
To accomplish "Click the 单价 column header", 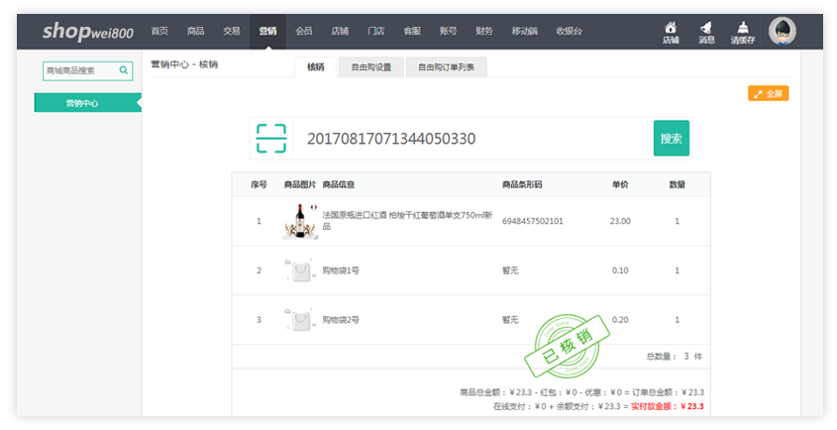I will point(620,184).
